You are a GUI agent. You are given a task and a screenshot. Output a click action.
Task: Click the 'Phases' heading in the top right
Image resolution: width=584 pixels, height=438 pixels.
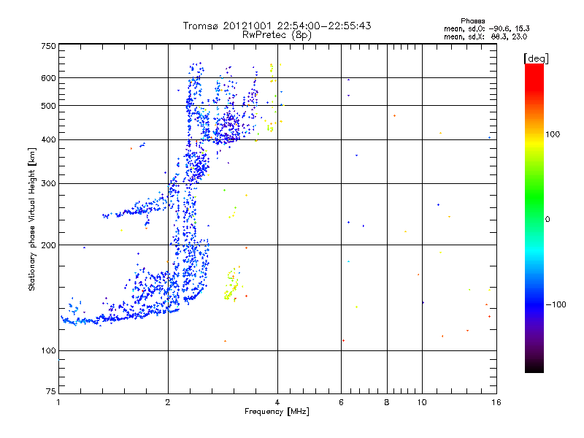point(472,21)
